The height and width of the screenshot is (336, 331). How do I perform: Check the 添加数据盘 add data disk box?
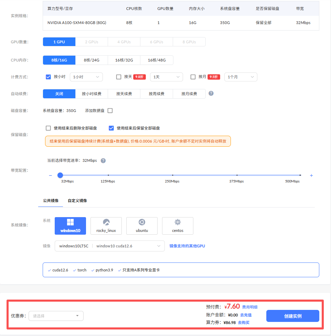pyautogui.click(x=110, y=111)
